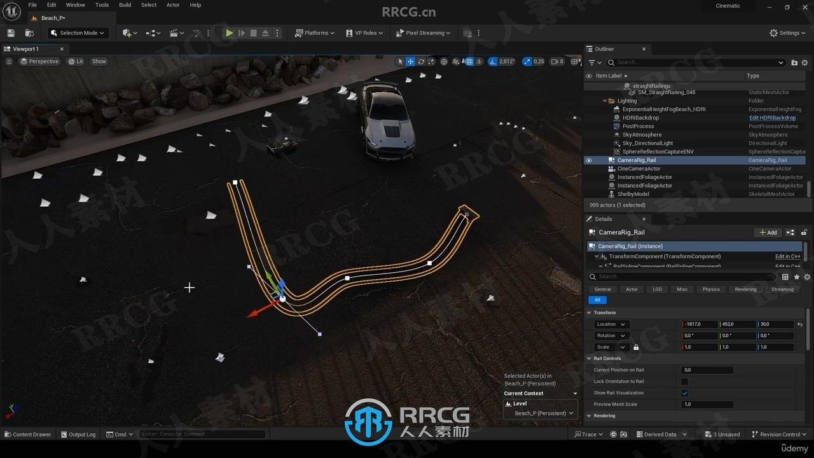Open the Pixel Streaming dropdown
This screenshot has width=814, height=458.
[423, 33]
